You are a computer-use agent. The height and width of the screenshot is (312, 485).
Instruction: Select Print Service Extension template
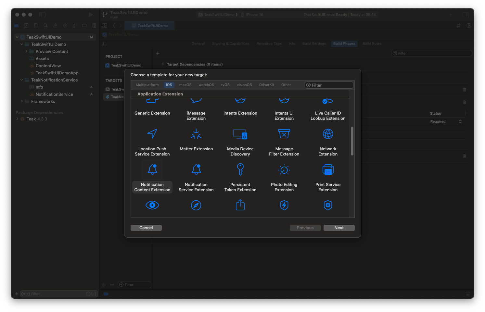click(x=328, y=177)
